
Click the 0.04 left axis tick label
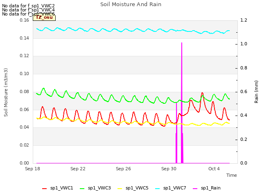coord(25,127)
